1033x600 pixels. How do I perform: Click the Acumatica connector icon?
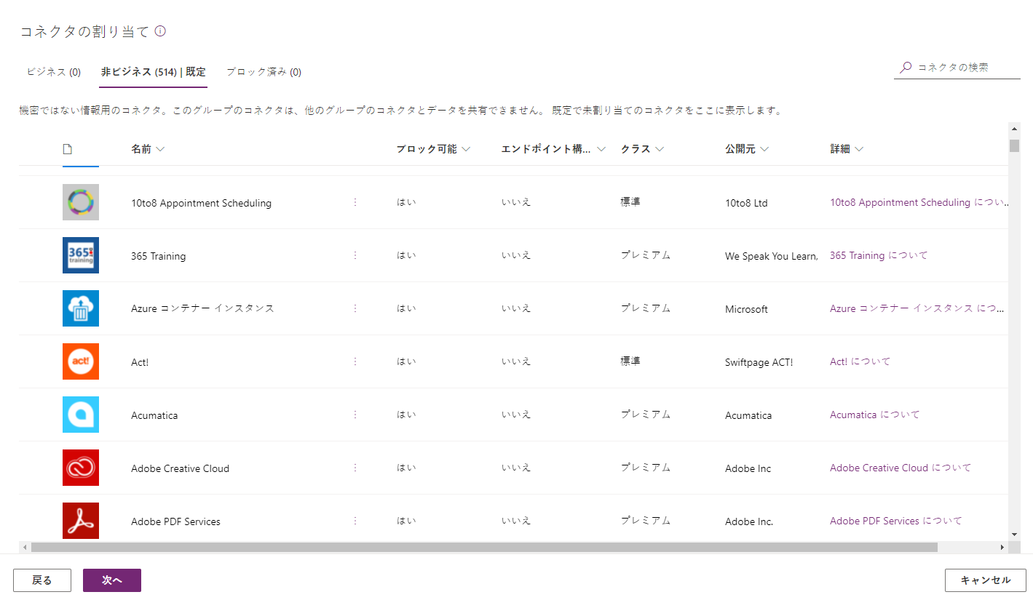click(x=81, y=415)
